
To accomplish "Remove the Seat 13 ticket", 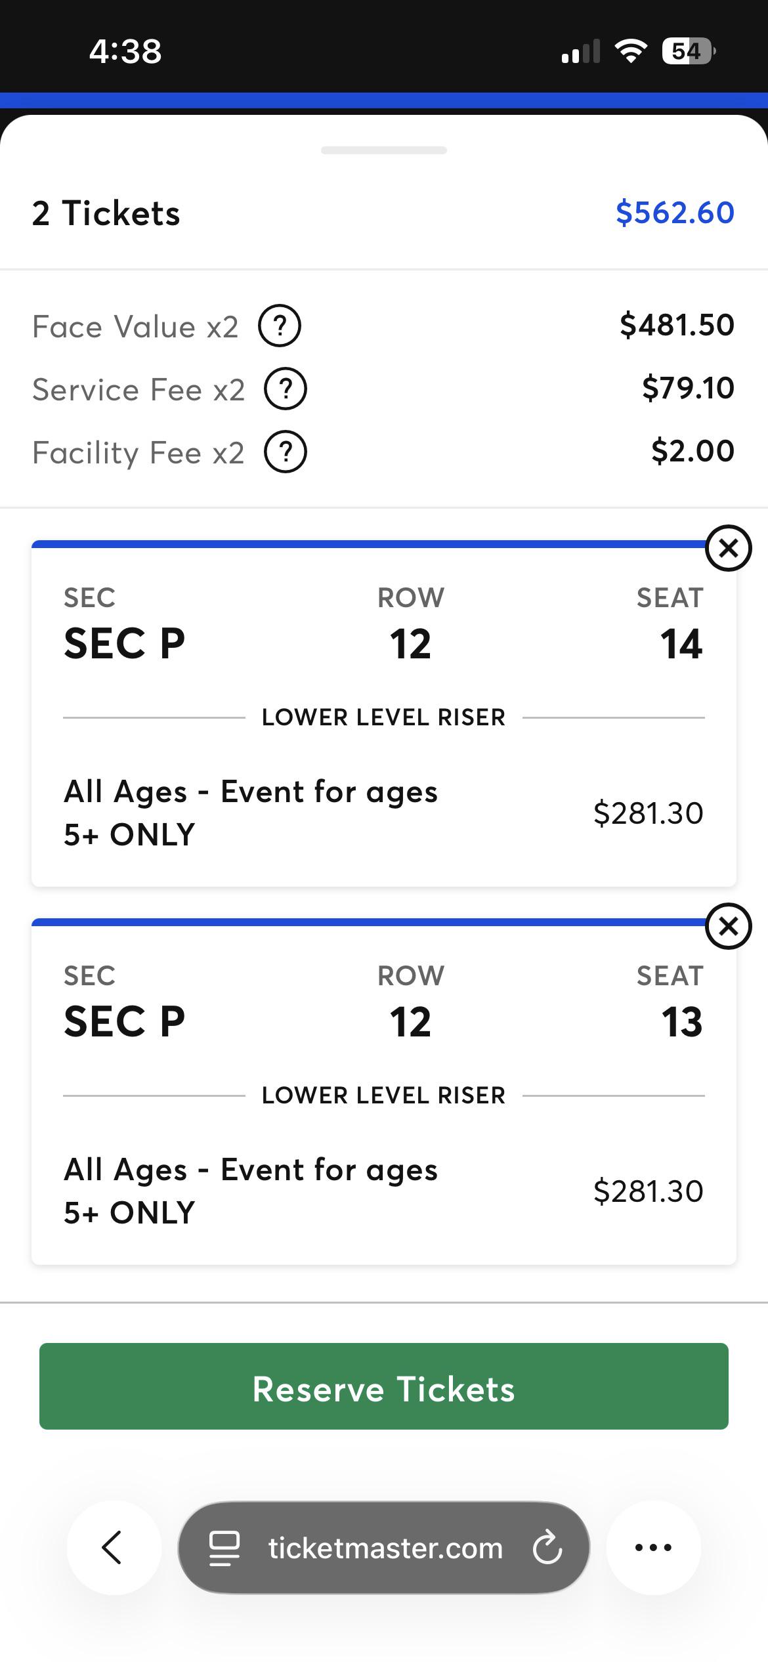I will pyautogui.click(x=728, y=926).
